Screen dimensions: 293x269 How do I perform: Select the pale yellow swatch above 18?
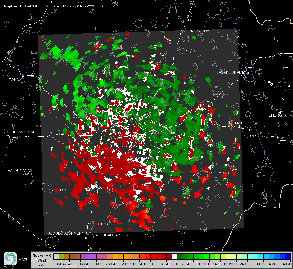coord(228,256)
